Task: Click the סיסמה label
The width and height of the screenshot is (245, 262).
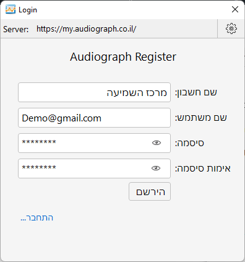Action: (x=189, y=143)
